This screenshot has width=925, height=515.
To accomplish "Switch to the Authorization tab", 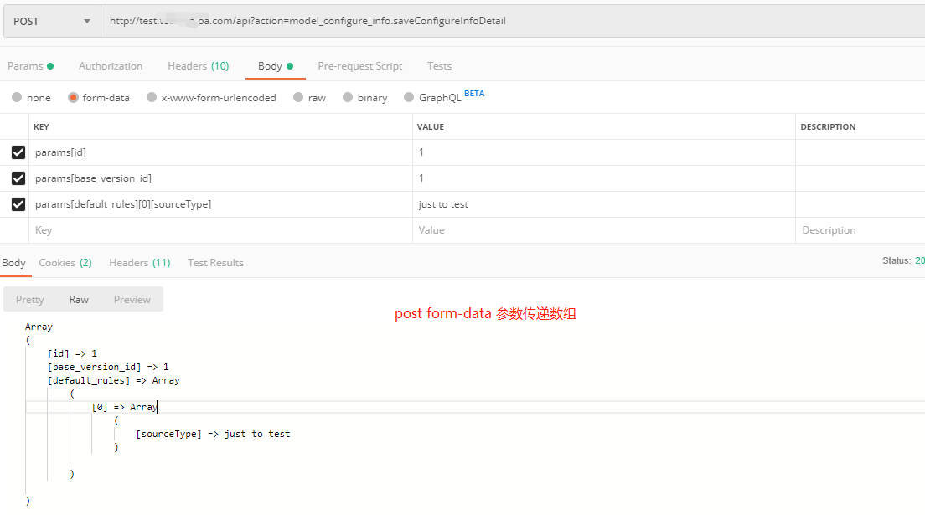I will pyautogui.click(x=110, y=65).
